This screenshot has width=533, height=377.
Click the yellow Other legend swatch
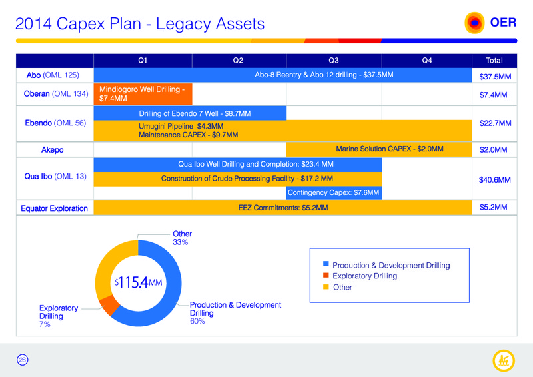326,287
